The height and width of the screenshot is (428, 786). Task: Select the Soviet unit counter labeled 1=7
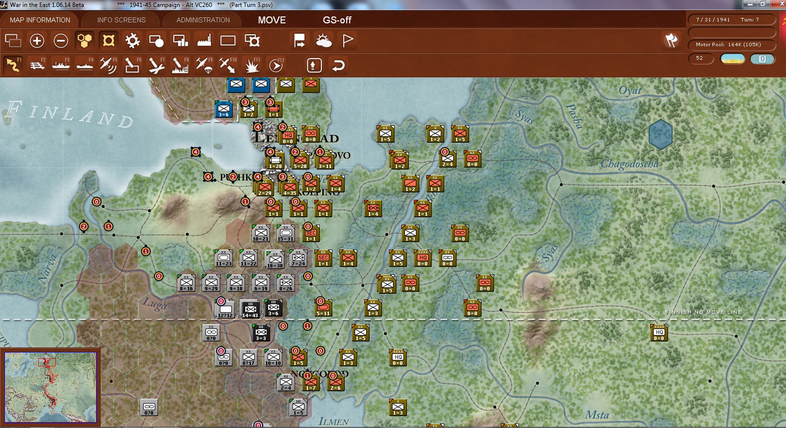[310, 383]
